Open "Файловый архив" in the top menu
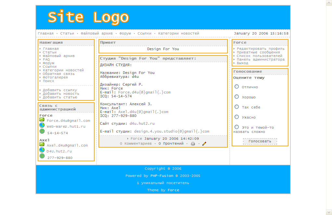Image resolution: width=332 pixels, height=215 pixels. (96, 34)
